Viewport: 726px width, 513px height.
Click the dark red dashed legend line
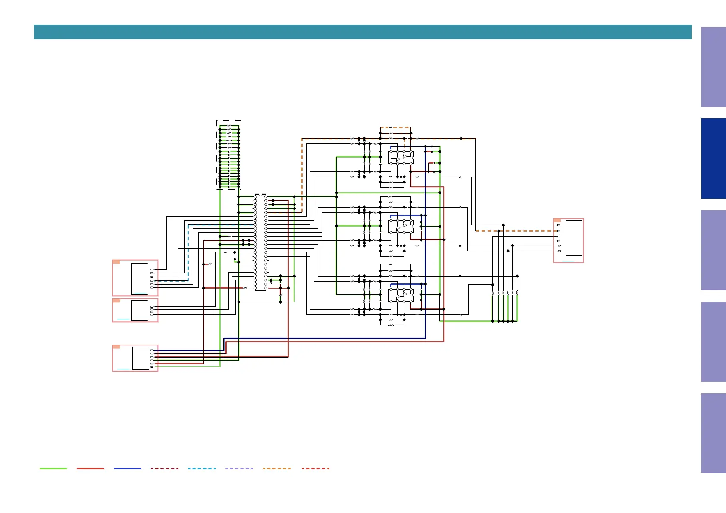tap(165, 469)
